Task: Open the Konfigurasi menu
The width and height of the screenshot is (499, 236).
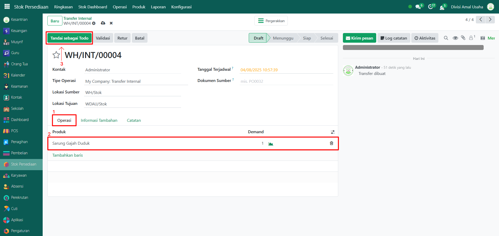Action: [x=181, y=7]
